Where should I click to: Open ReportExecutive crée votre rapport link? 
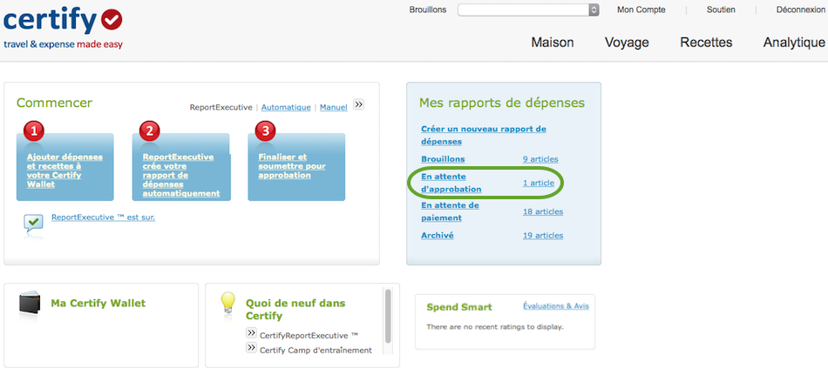coord(181,175)
